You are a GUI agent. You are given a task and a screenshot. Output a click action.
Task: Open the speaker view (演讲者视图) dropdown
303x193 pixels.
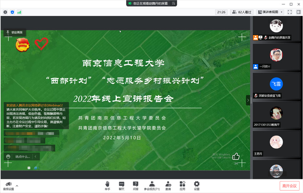270,12
